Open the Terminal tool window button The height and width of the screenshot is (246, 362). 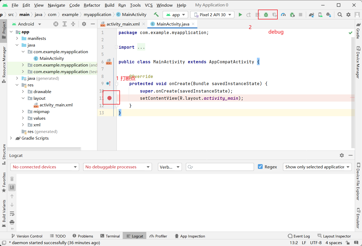110,236
